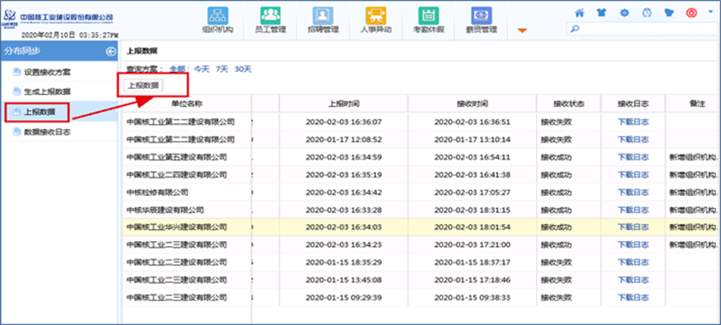Download log for 中国核工业第五建设有限公司 row

[633, 157]
